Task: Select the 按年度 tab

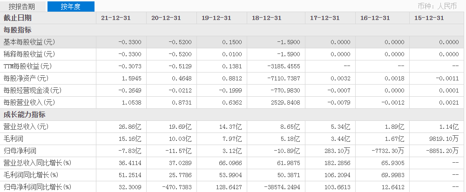Action: (x=71, y=7)
